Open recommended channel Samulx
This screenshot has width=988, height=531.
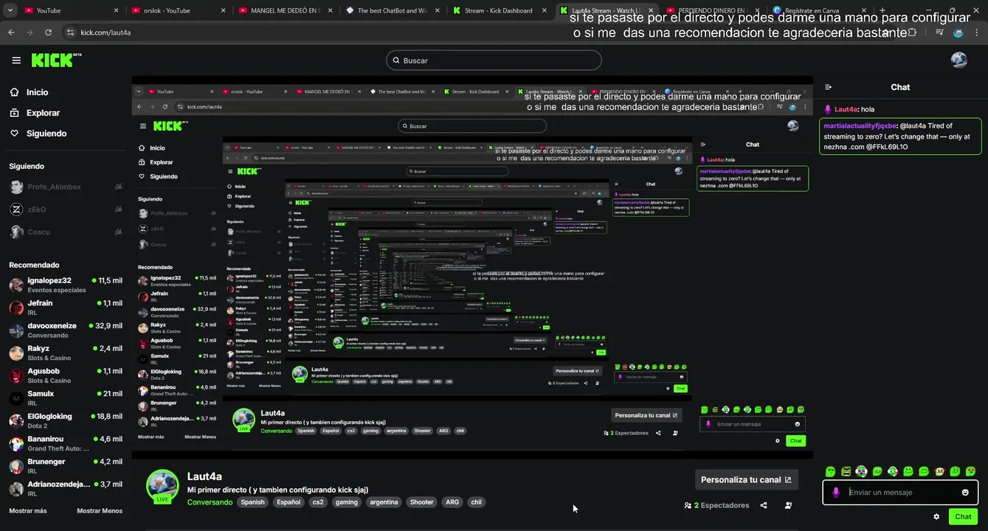pos(65,398)
